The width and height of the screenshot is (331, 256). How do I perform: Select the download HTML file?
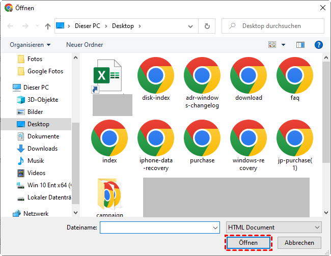click(x=249, y=75)
